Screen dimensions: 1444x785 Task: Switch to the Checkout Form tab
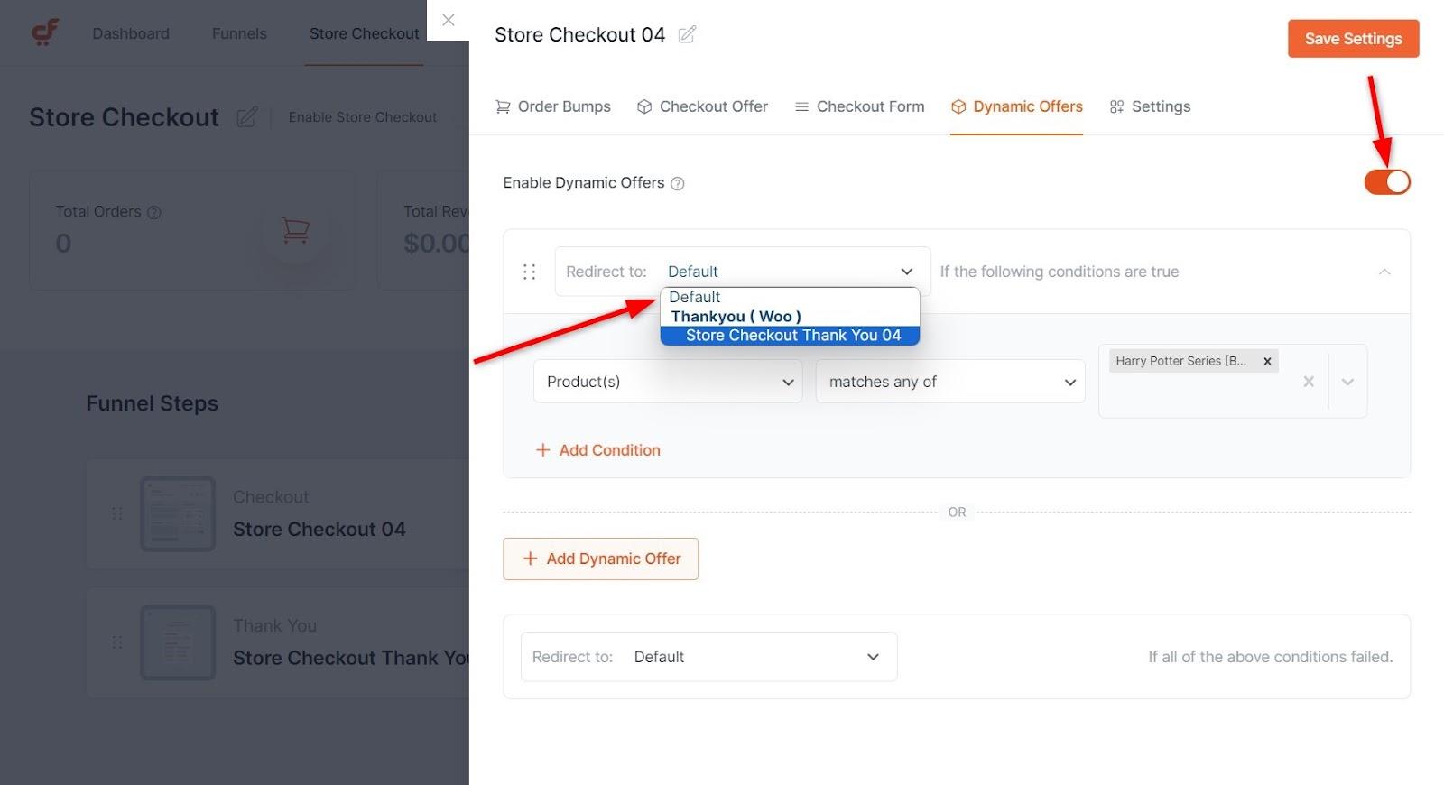point(859,106)
